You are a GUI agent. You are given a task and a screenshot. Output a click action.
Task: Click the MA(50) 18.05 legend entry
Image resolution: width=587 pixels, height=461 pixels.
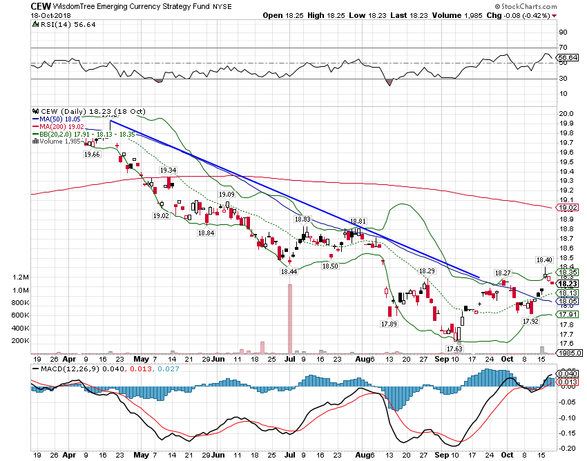57,119
